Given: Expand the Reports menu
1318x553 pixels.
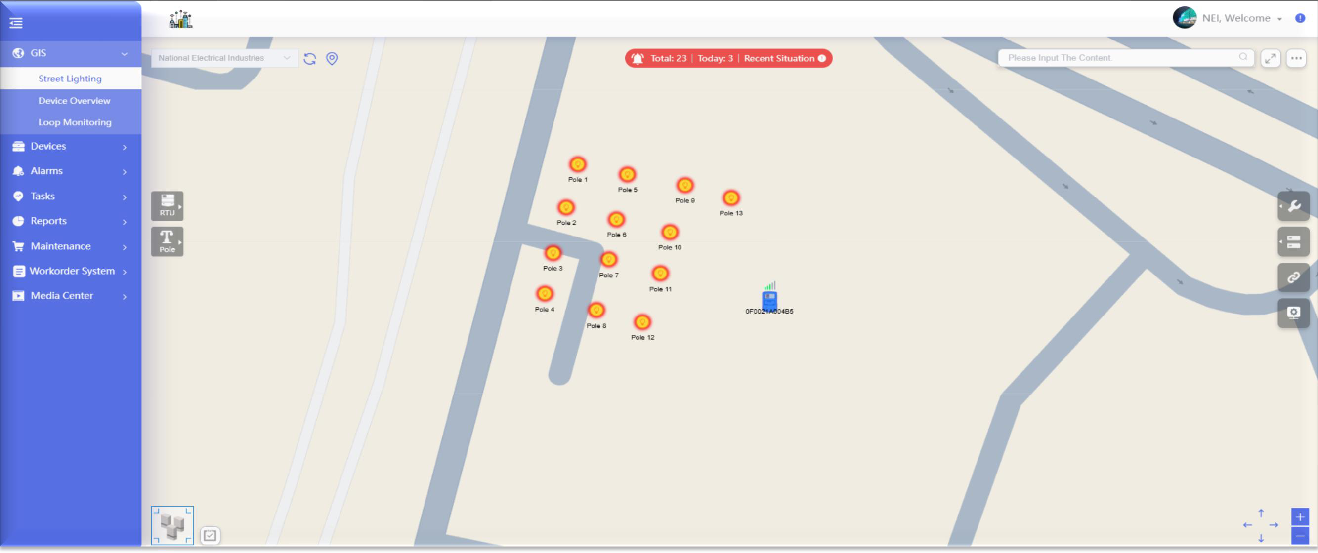Looking at the screenshot, I should click(x=71, y=221).
